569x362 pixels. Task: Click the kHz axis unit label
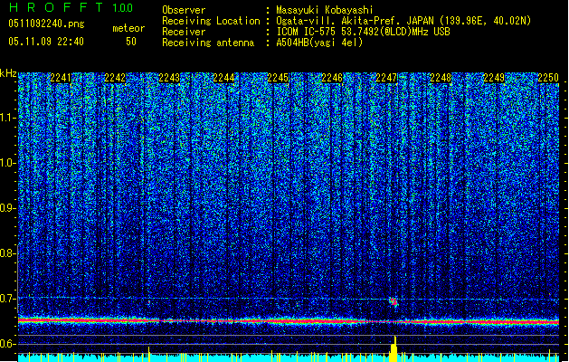click(x=8, y=73)
